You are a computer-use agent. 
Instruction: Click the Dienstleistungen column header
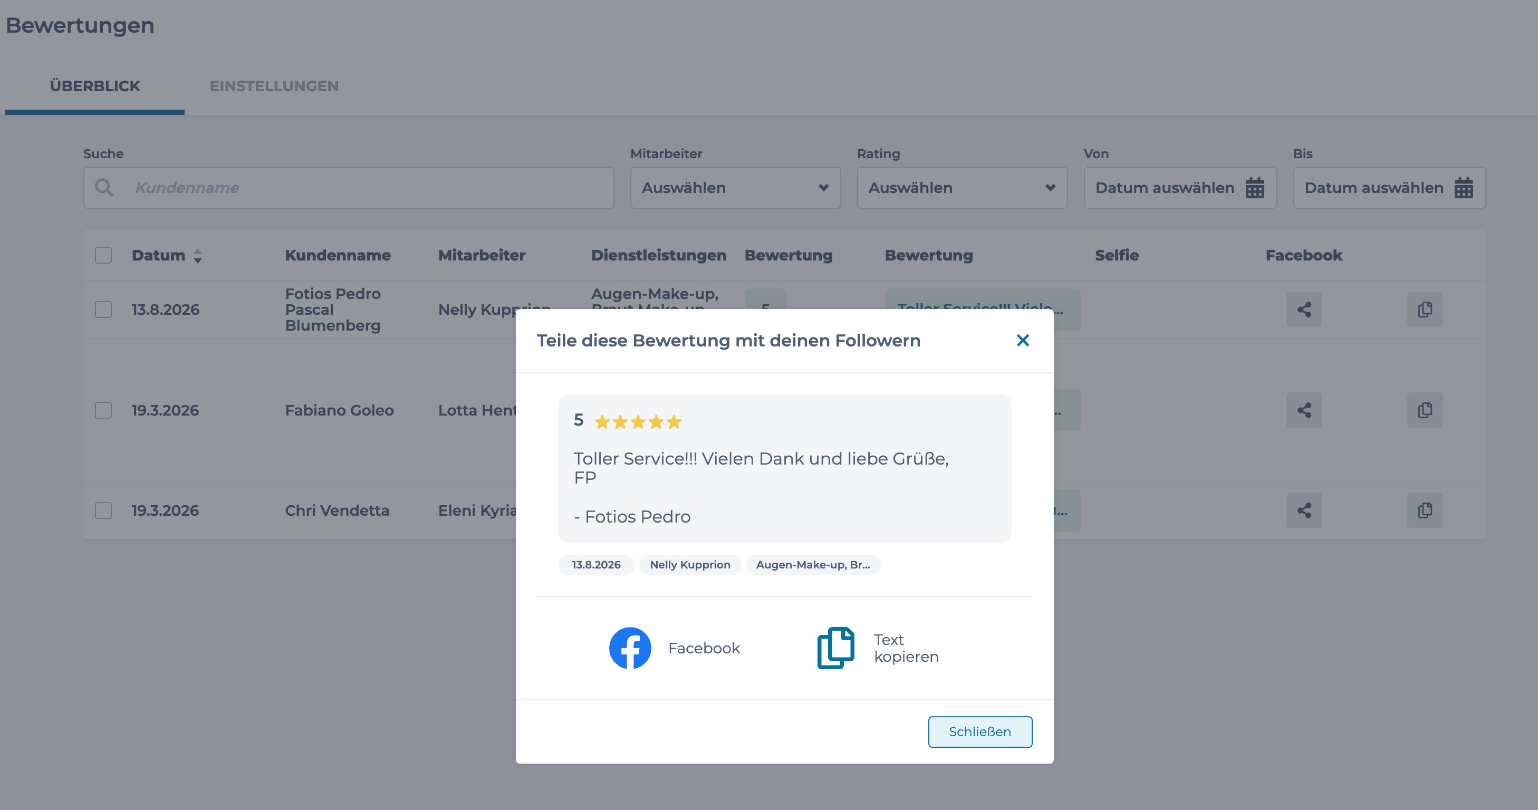coord(659,255)
